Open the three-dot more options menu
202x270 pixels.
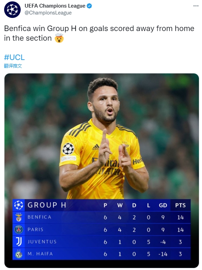tap(196, 6)
